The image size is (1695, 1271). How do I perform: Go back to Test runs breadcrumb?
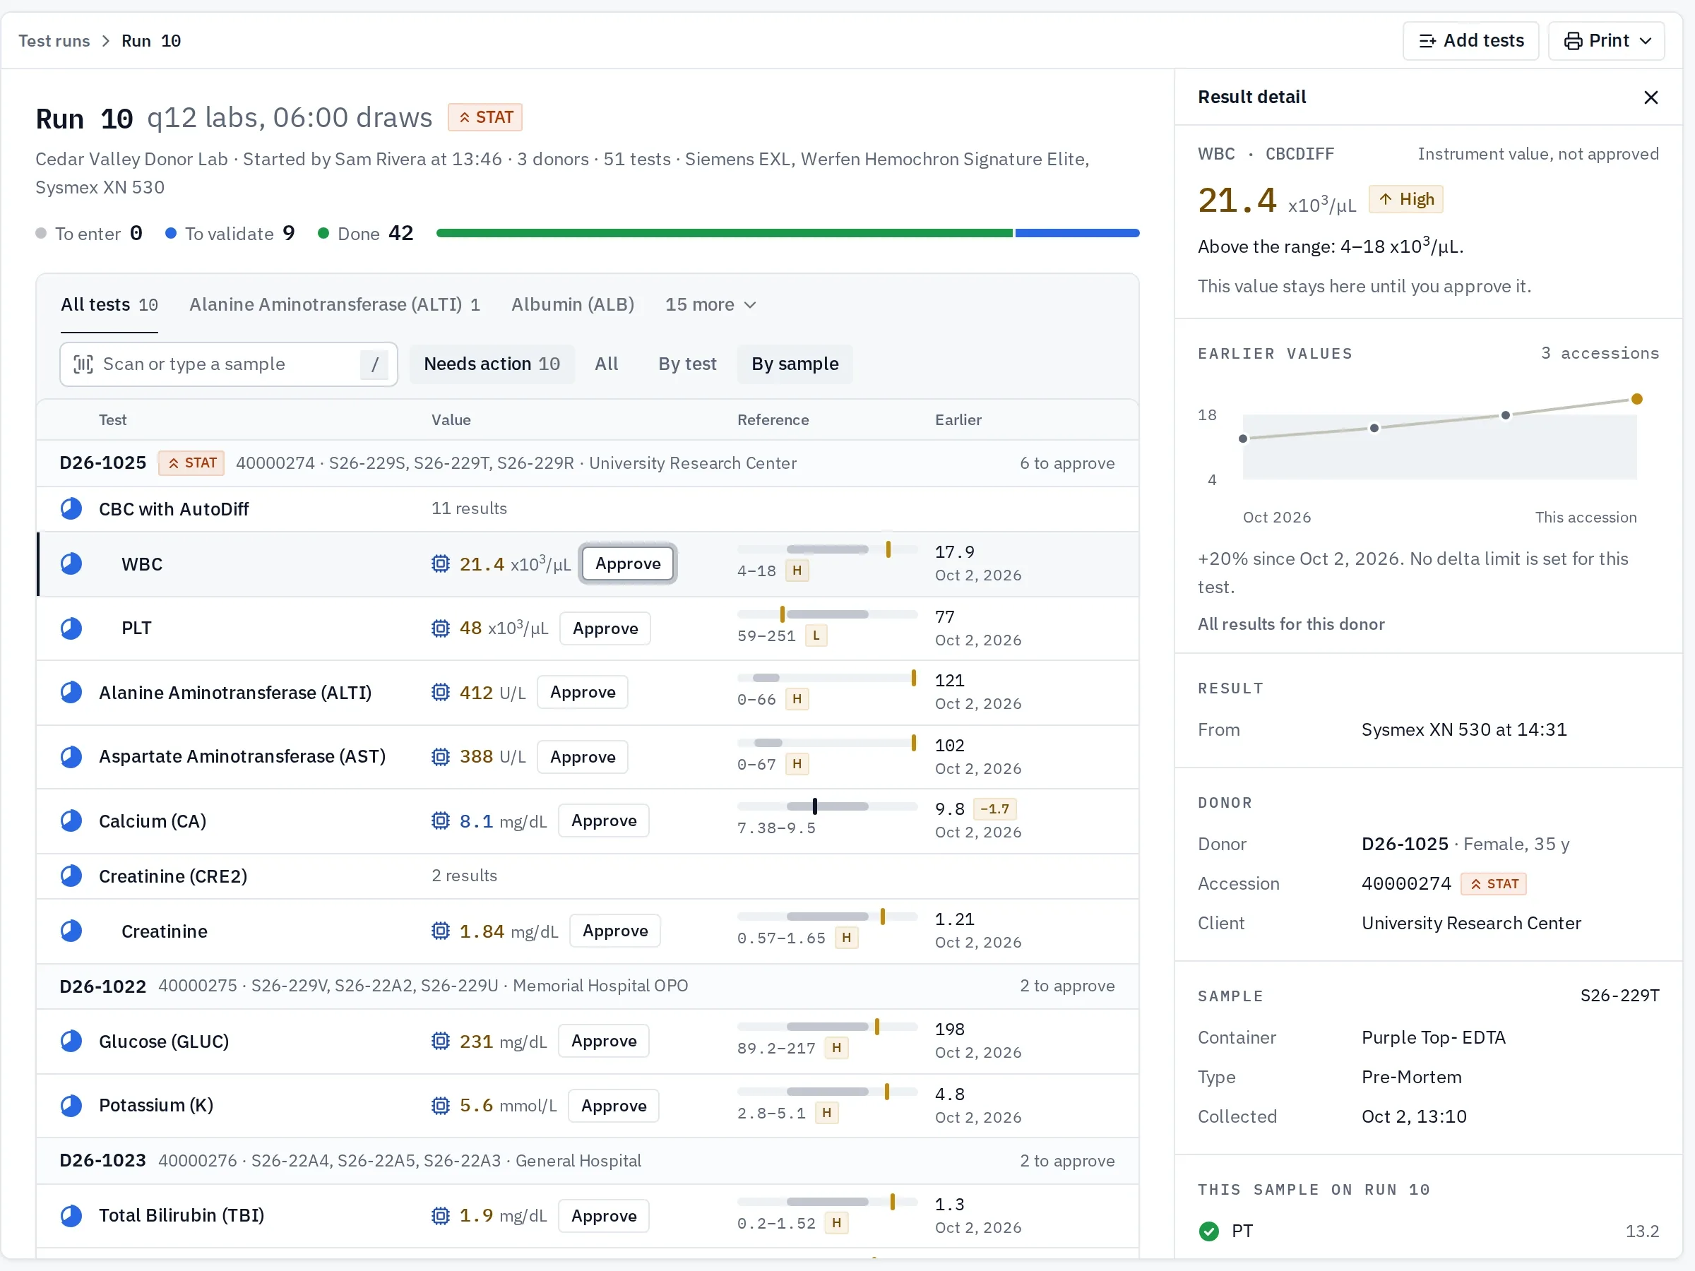[x=54, y=41]
